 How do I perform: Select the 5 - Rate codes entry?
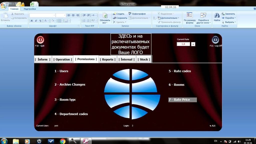tap(179, 71)
